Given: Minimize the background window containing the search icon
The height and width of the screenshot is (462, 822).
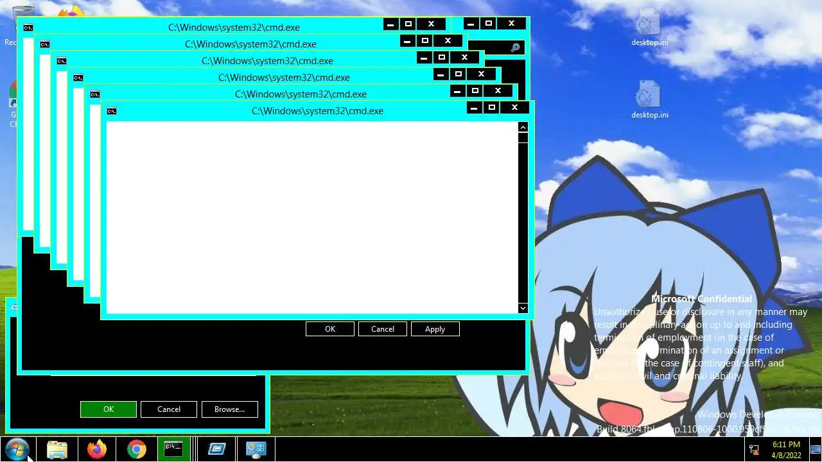Looking at the screenshot, I should [x=471, y=24].
